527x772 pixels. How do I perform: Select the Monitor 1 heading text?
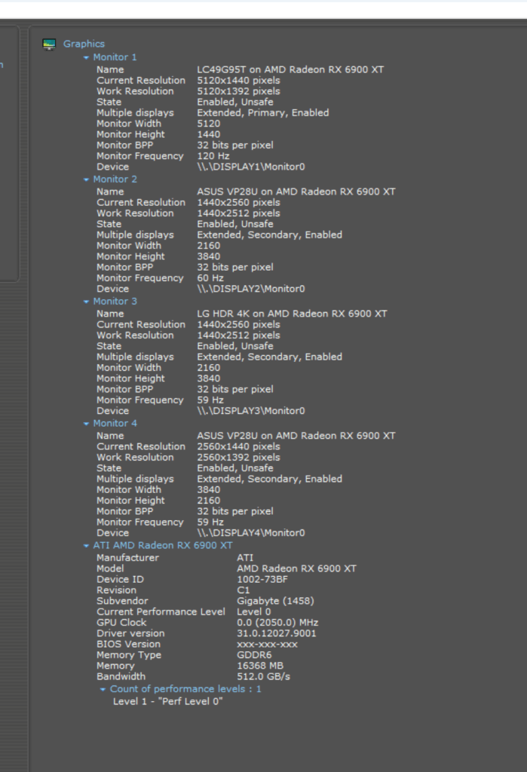coord(115,57)
